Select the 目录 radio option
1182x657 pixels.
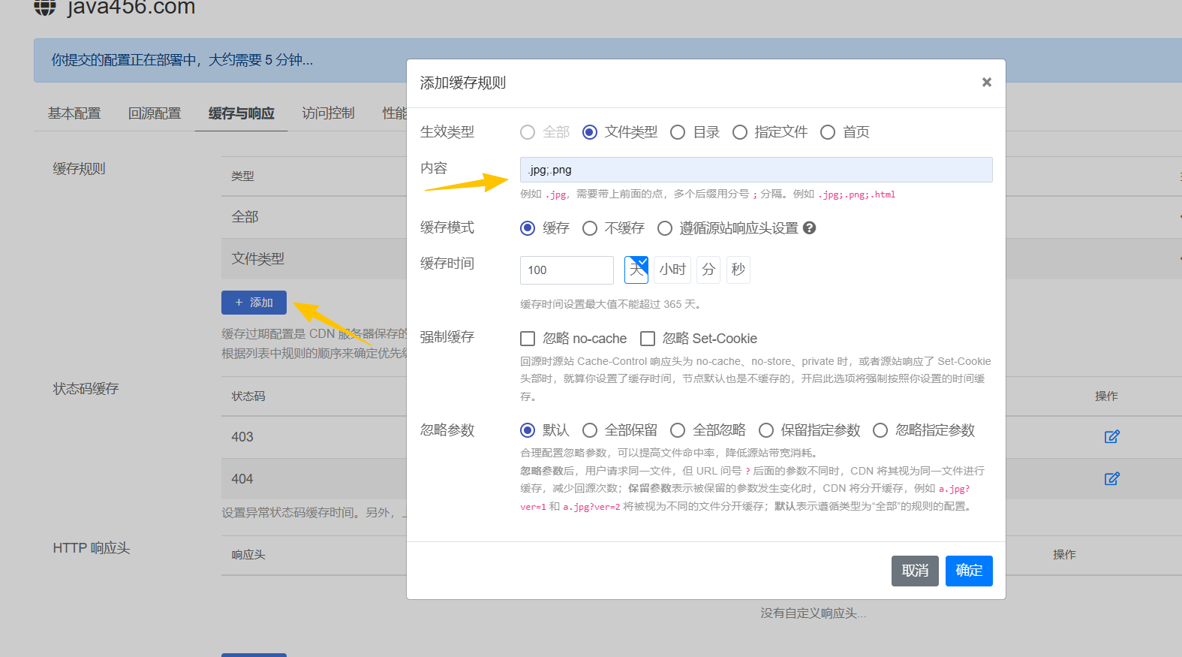coord(678,132)
